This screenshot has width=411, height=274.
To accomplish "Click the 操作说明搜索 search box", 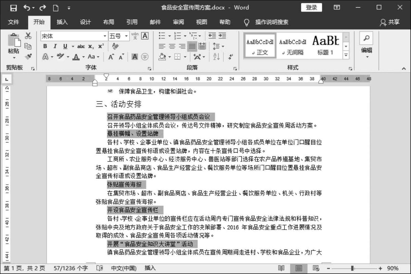I will click(x=271, y=22).
